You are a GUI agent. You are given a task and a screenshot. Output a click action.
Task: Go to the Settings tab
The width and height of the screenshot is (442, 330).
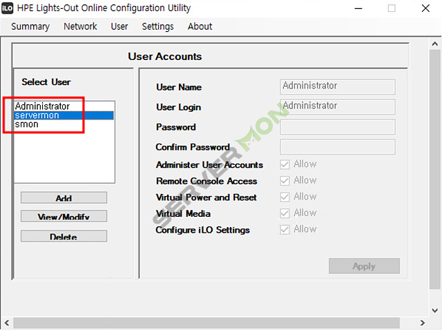click(158, 26)
